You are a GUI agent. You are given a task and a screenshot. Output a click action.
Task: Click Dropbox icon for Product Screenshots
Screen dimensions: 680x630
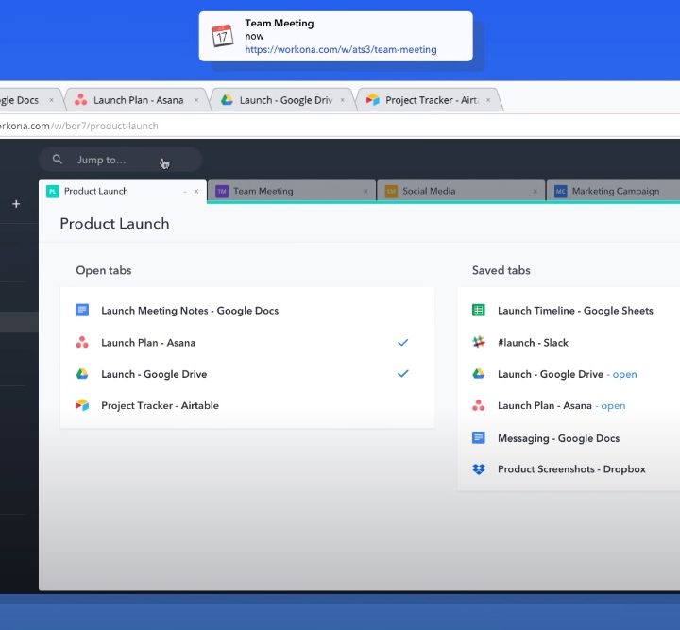[478, 469]
